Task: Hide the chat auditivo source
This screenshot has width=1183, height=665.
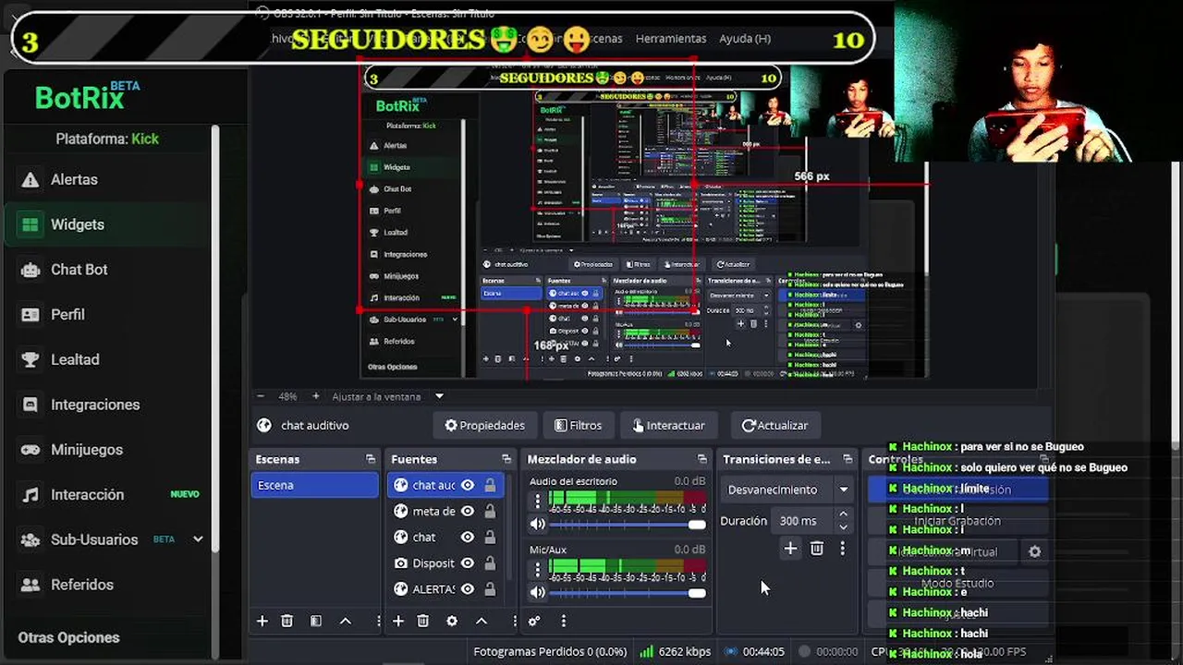Action: coord(468,485)
